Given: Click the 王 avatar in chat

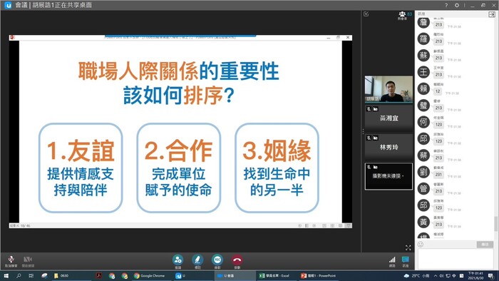Looking at the screenshot, I should [423, 72].
